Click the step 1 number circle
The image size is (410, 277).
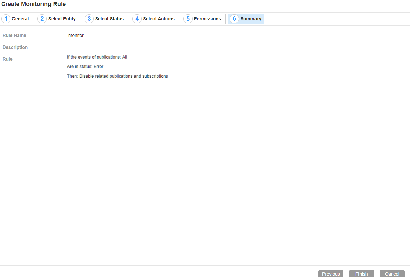tap(6, 19)
